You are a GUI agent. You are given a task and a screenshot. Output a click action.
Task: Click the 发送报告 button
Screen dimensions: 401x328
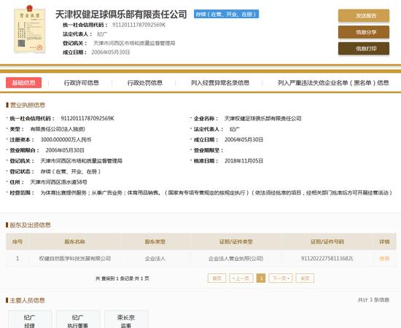point(364,15)
